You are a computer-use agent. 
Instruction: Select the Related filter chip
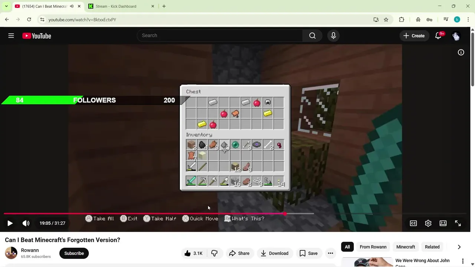pos(432,247)
